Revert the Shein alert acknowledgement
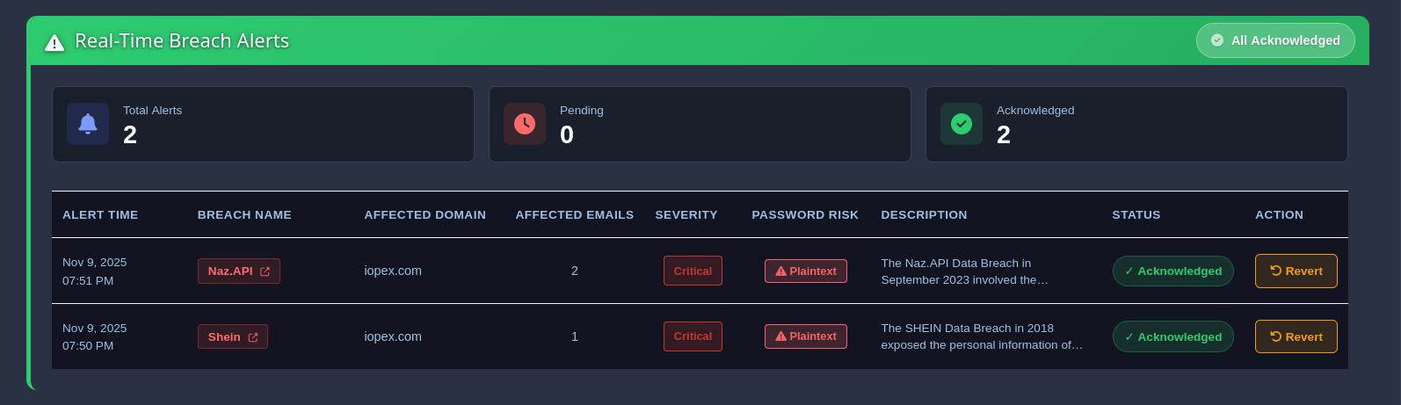This screenshot has height=405, width=1401. click(1296, 336)
